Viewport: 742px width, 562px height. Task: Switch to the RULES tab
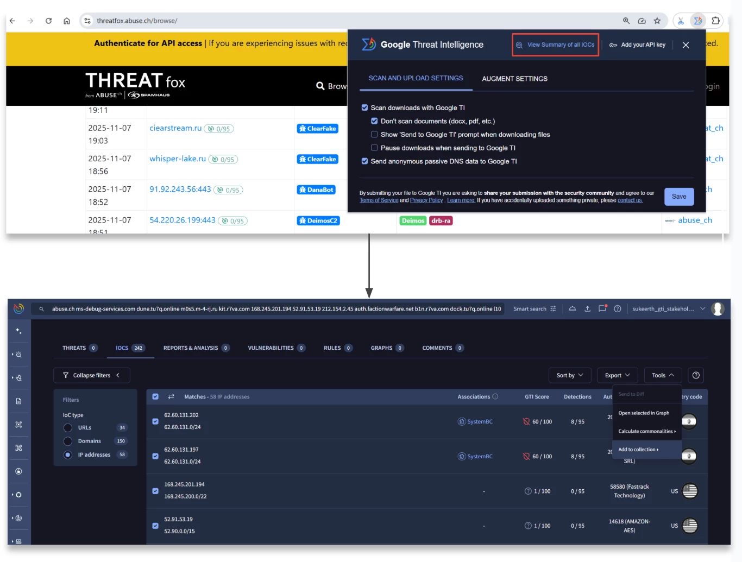point(338,348)
